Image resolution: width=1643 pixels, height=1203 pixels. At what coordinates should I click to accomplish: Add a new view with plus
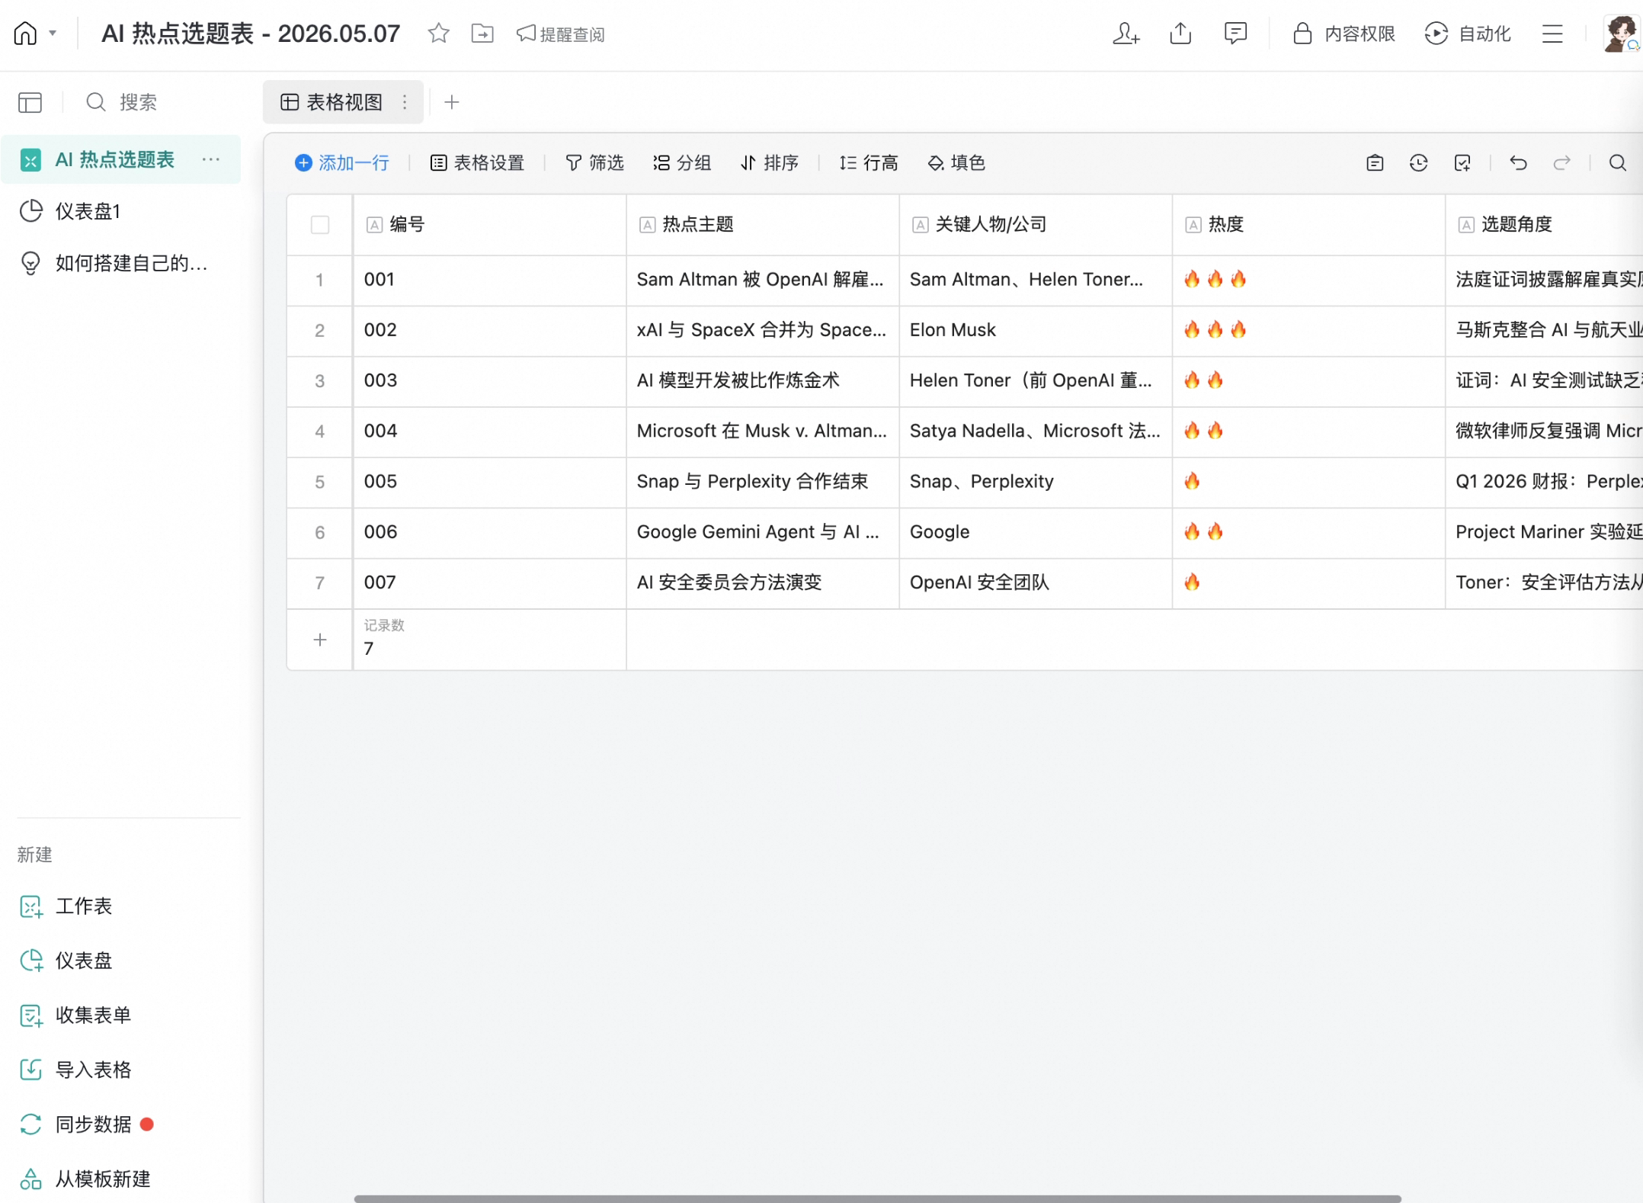pyautogui.click(x=452, y=102)
